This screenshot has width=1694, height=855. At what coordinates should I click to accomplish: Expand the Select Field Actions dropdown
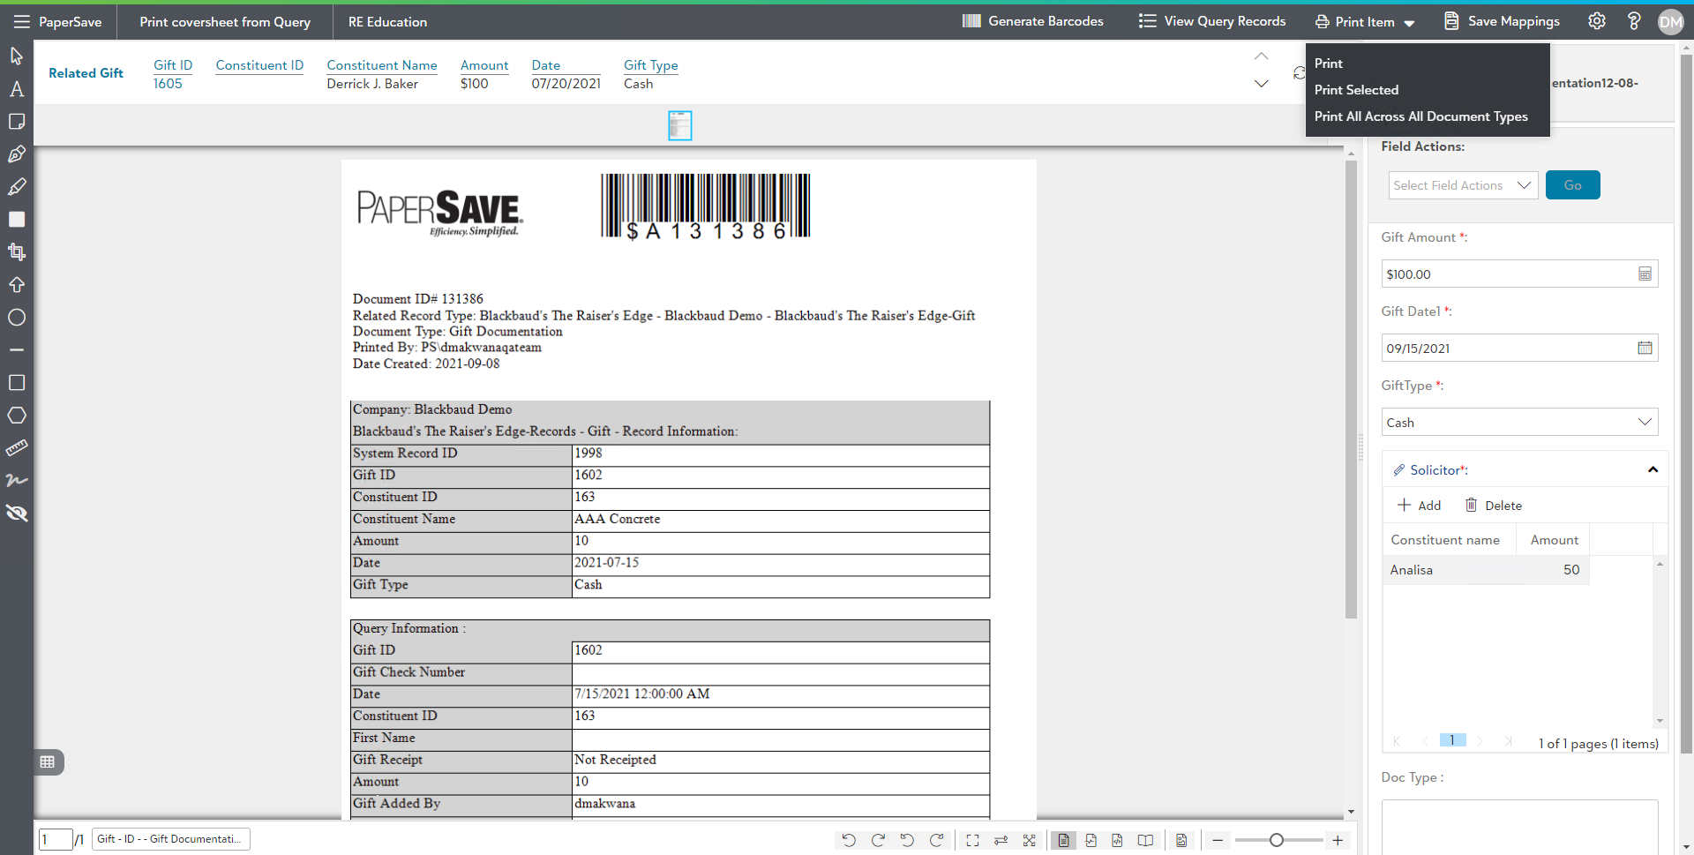point(1462,185)
